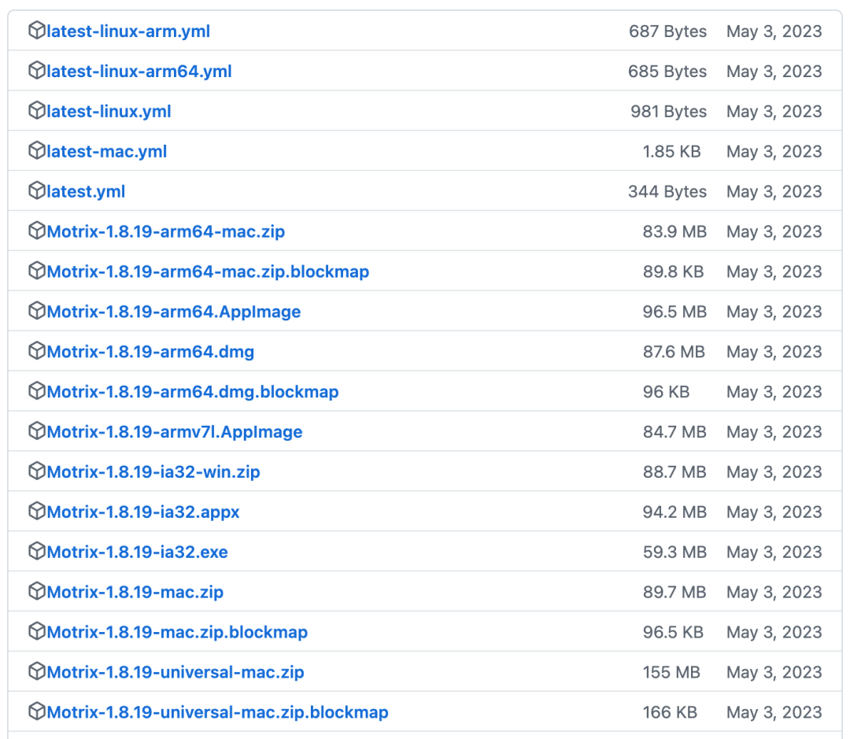The width and height of the screenshot is (850, 739).
Task: Click the package icon next to Motrix-1.8.19-armv7l.AppImage
Action: 36,431
